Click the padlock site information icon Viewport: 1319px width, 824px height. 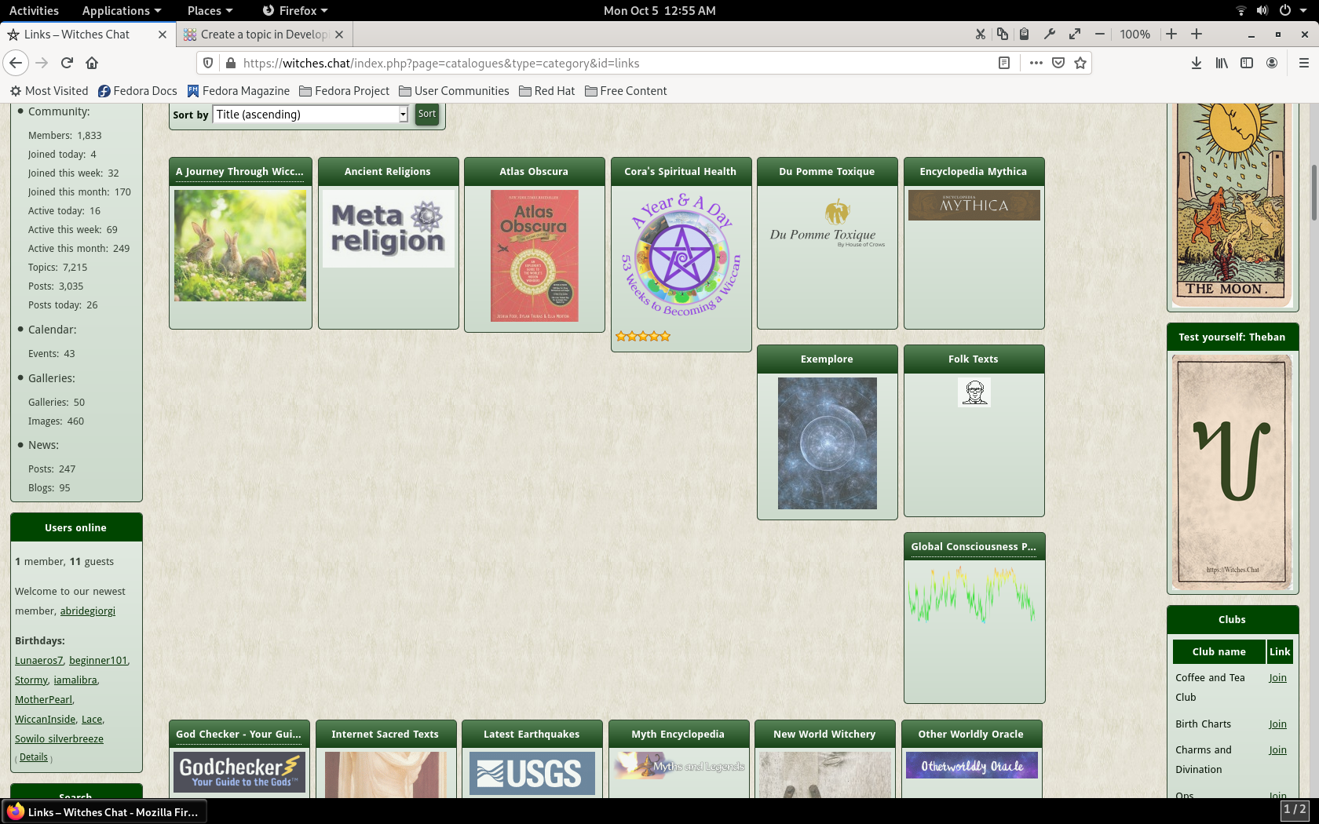point(231,64)
